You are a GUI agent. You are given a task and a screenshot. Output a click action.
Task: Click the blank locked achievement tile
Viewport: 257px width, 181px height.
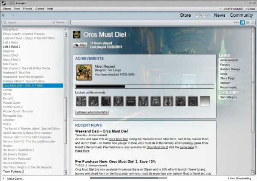(x=205, y=101)
